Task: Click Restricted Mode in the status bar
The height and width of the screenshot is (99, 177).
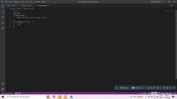Action: click(x=7, y=93)
